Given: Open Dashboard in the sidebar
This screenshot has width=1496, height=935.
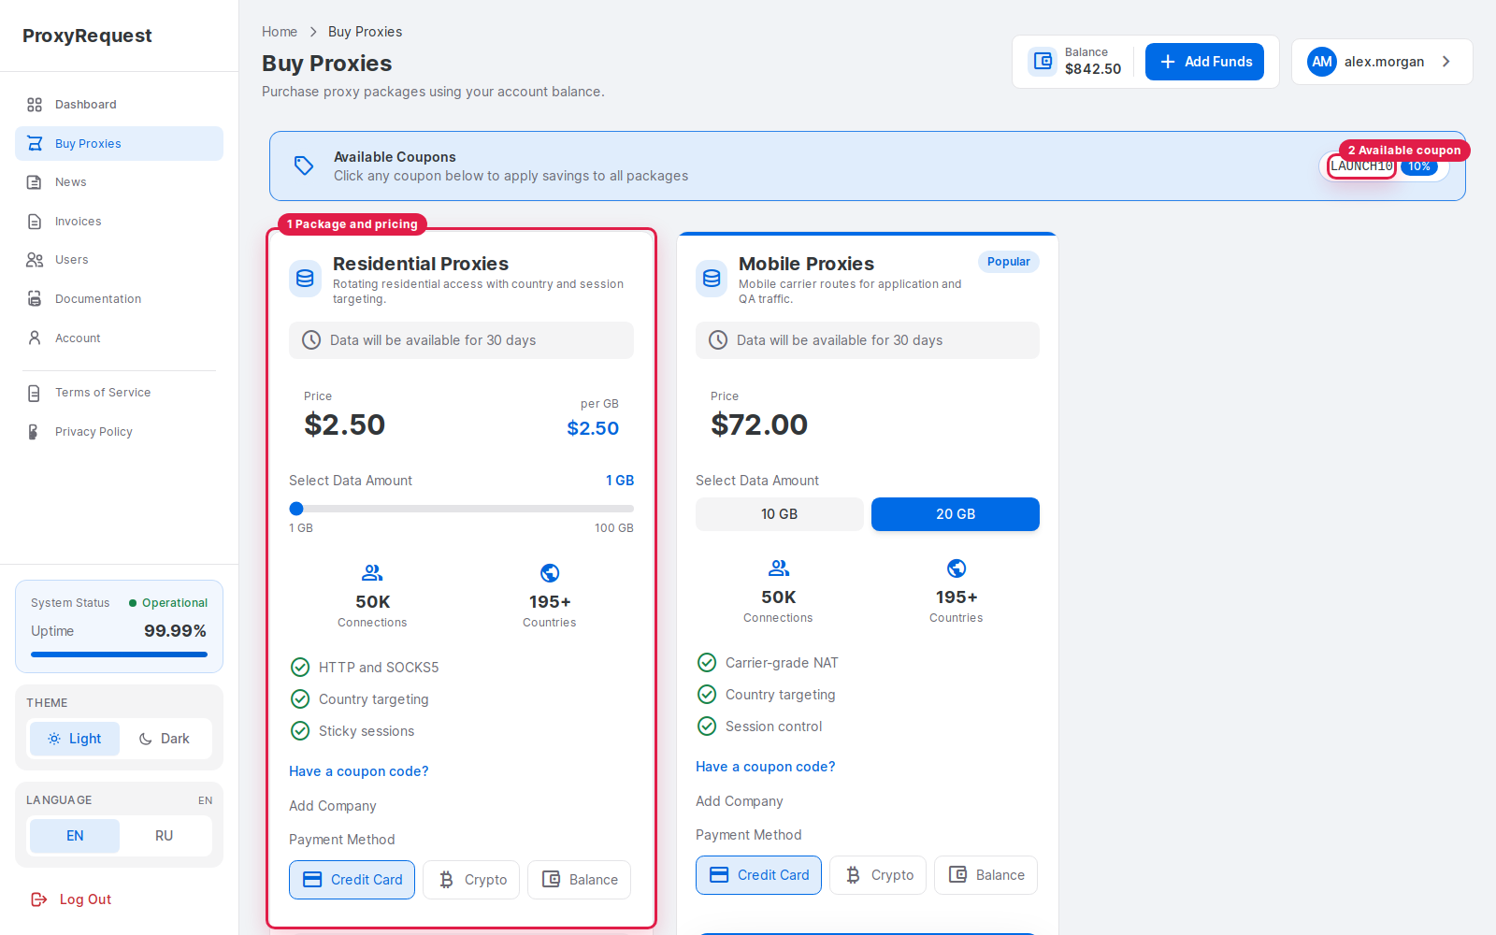Looking at the screenshot, I should tap(119, 105).
